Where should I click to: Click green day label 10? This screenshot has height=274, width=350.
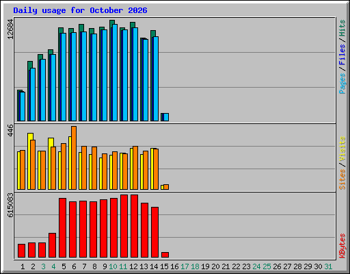pyautogui.click(x=113, y=266)
